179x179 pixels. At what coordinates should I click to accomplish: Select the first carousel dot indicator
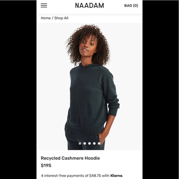coord(80,144)
